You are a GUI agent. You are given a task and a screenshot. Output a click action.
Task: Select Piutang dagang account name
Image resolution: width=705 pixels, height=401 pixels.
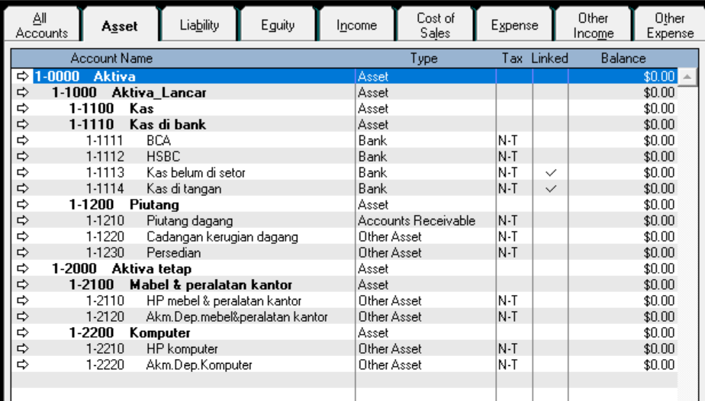(190, 220)
